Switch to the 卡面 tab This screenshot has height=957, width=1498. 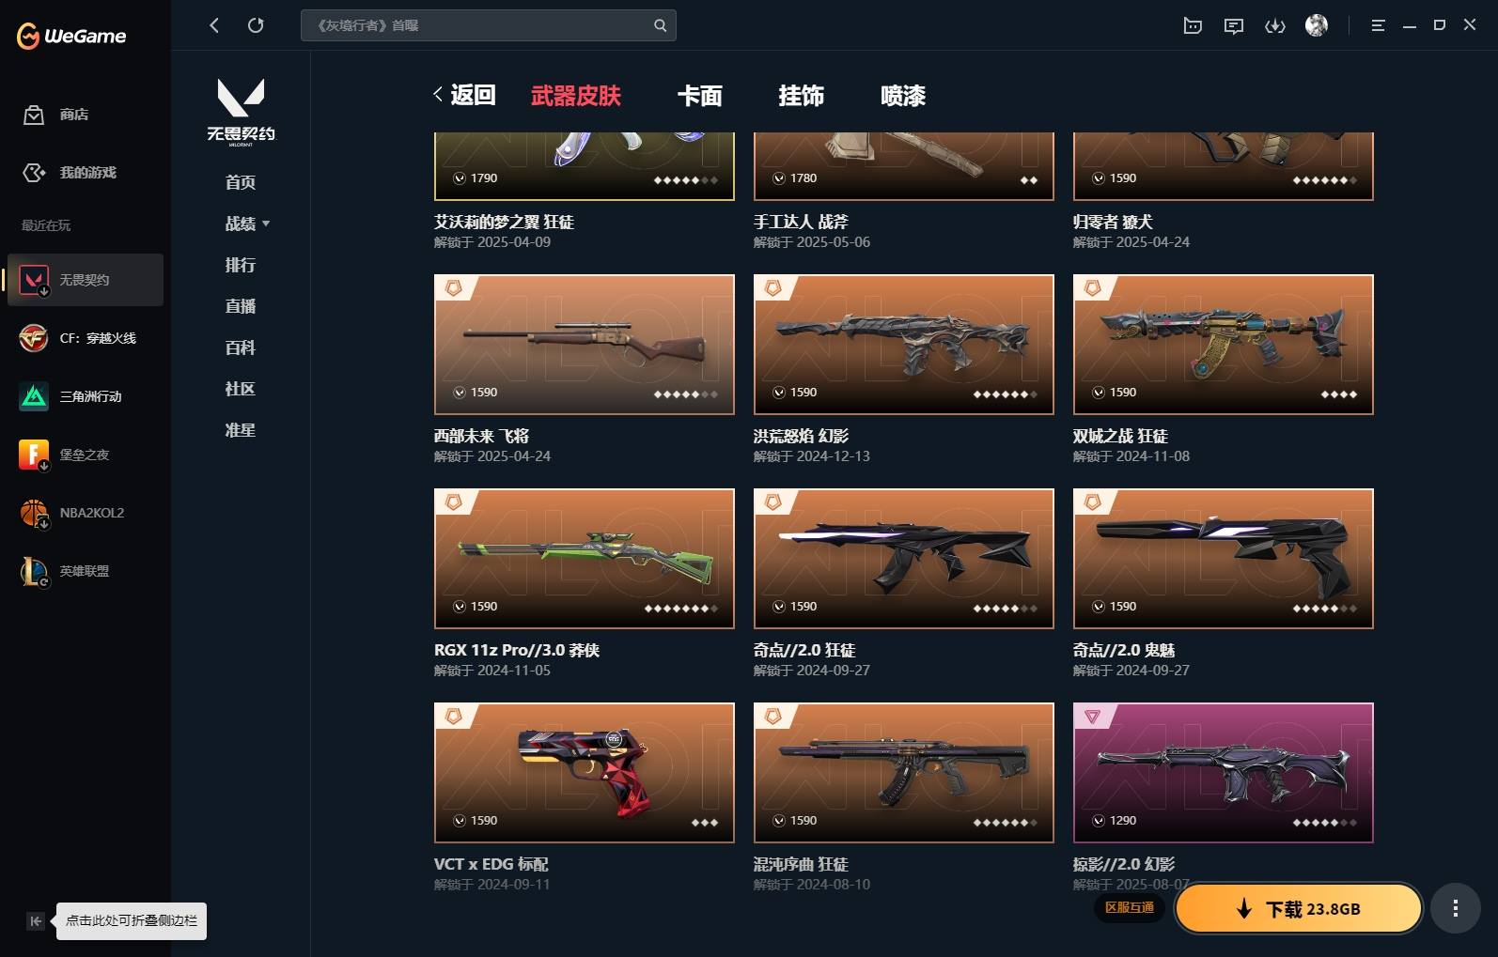click(700, 96)
